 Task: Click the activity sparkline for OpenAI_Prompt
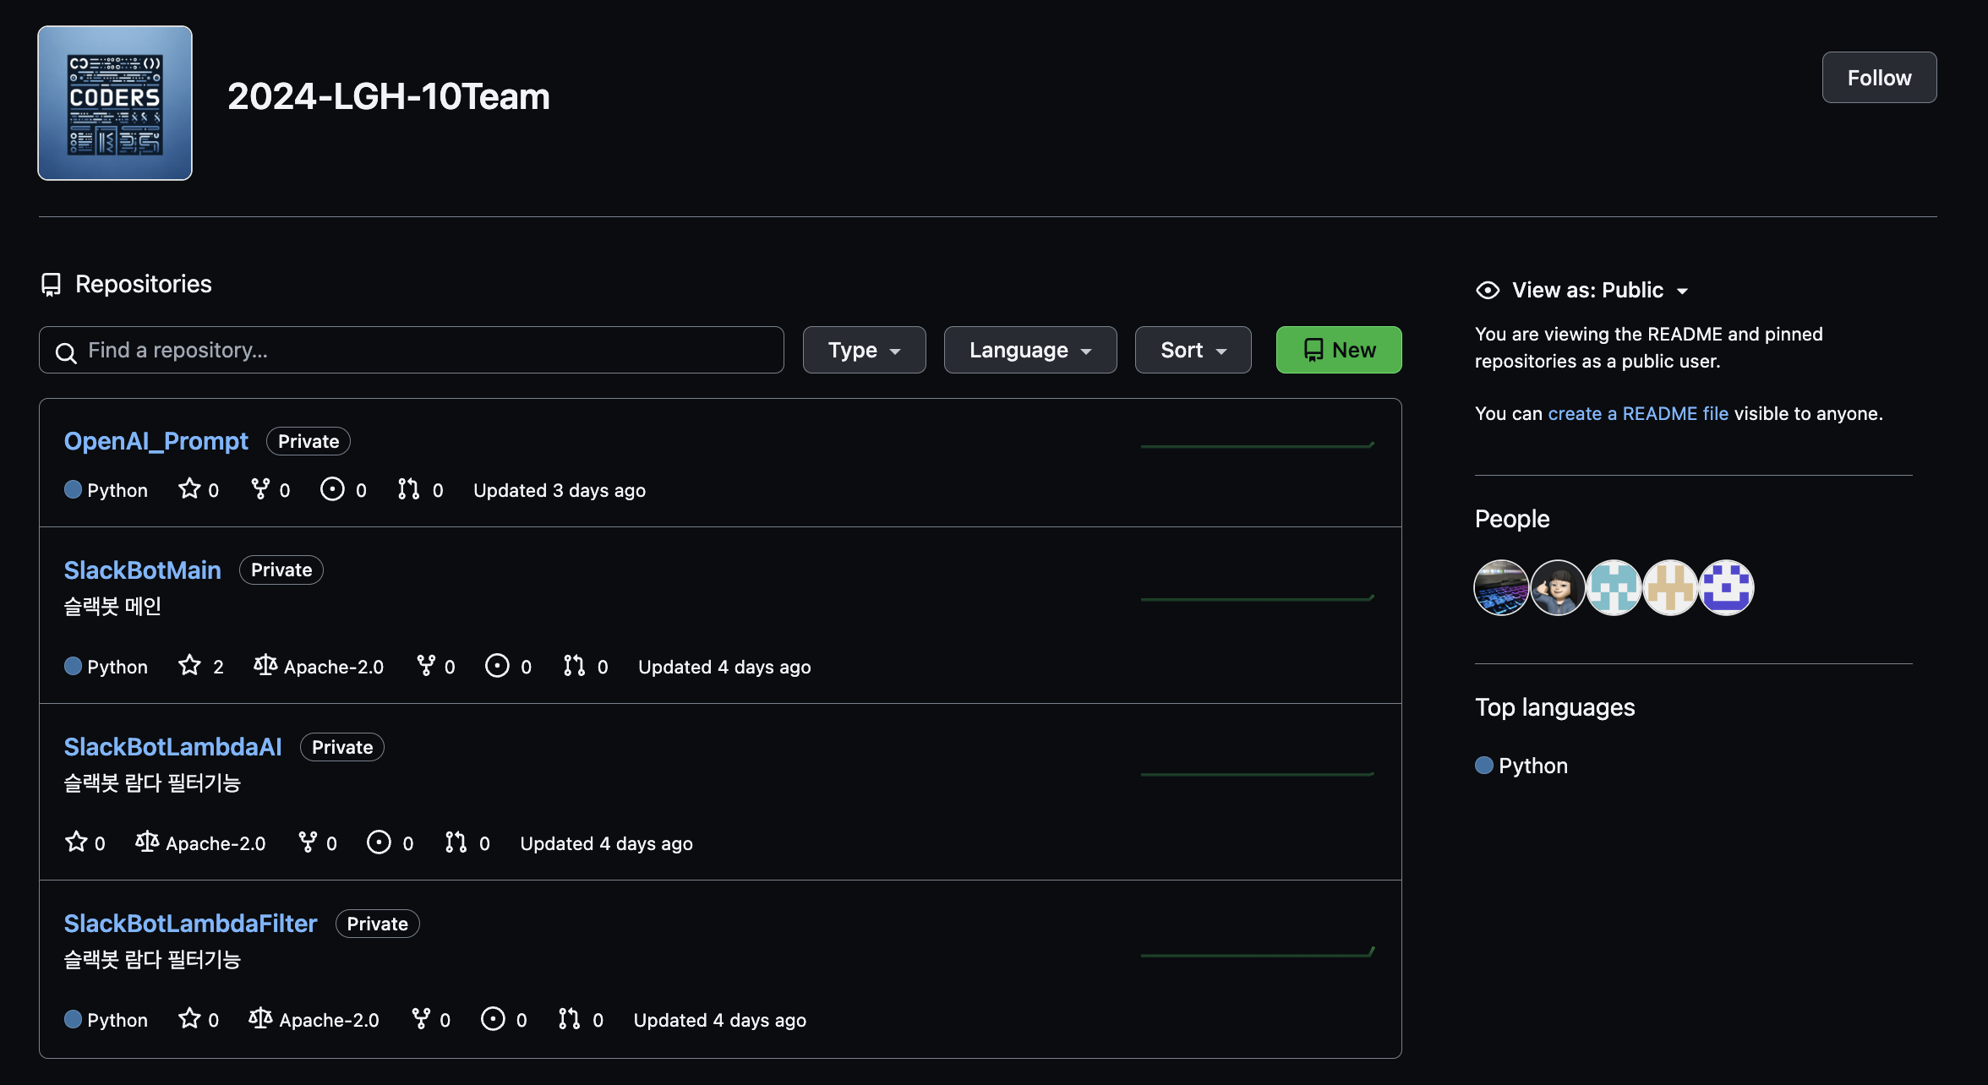click(x=1258, y=444)
